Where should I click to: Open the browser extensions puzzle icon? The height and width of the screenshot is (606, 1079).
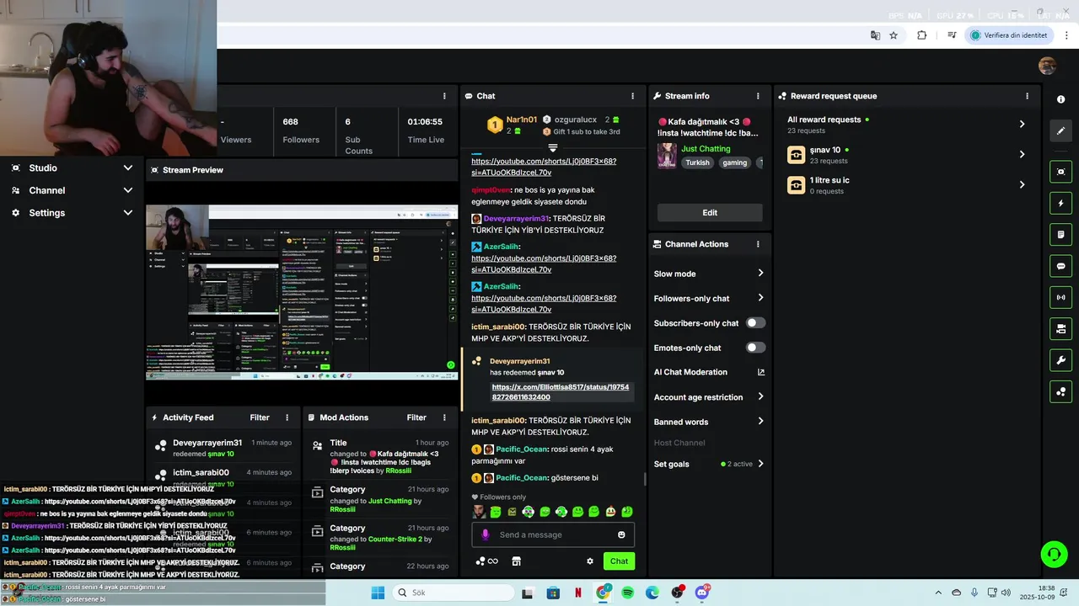point(921,35)
